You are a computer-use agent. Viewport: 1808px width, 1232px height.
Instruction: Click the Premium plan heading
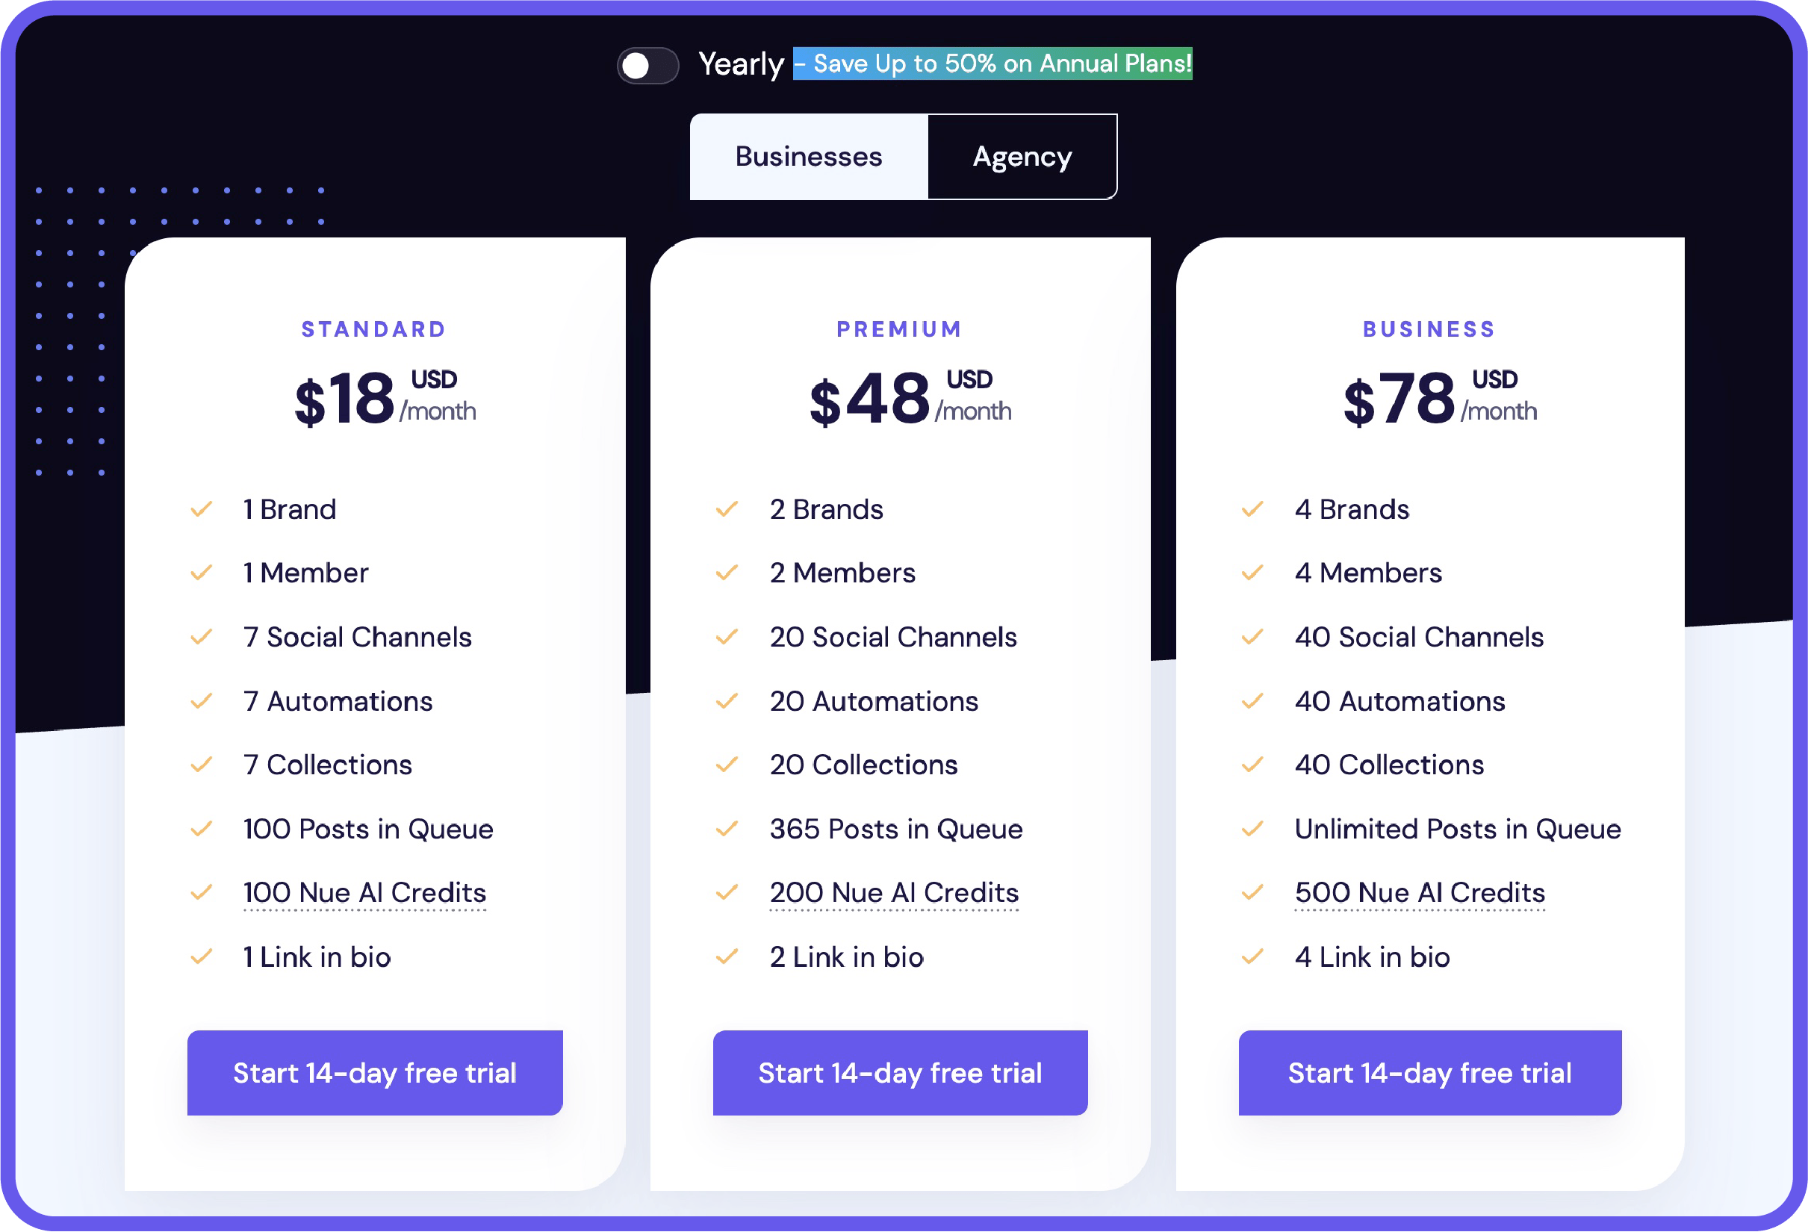click(899, 330)
